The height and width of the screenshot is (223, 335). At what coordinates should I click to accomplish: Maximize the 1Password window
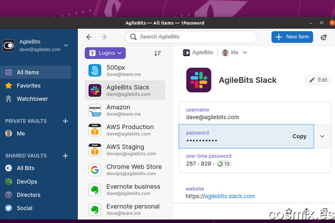pyautogui.click(x=322, y=23)
